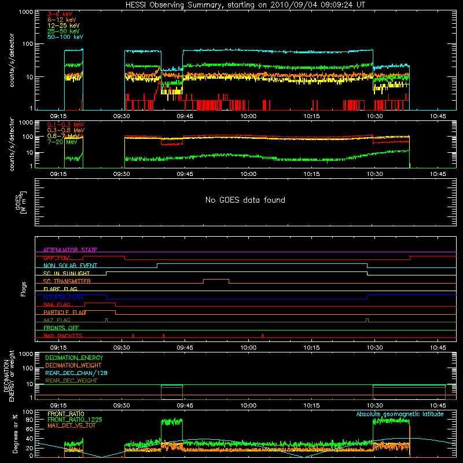Select the AAZ_FLAG label
This screenshot has width=463, height=463.
pyautogui.click(x=57, y=320)
